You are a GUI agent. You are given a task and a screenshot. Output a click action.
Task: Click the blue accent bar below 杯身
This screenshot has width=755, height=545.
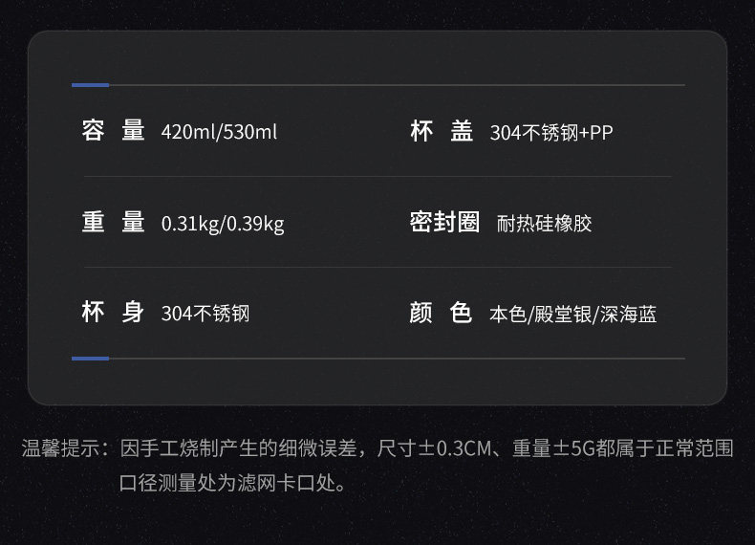coord(90,359)
